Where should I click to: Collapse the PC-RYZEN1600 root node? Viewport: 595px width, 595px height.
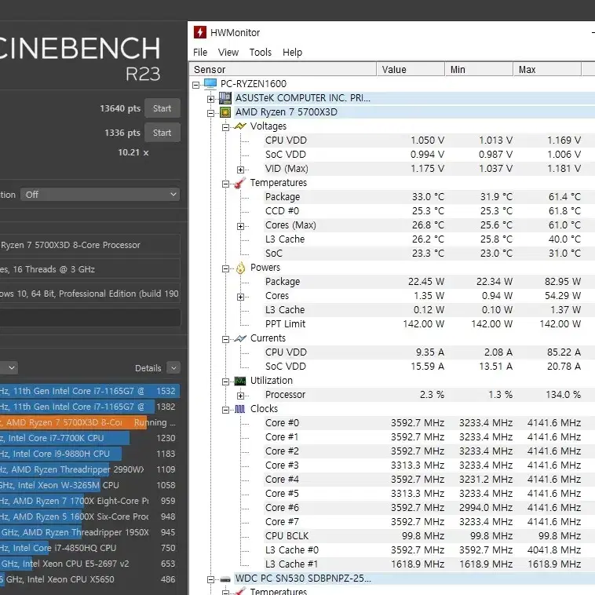pyautogui.click(x=195, y=85)
